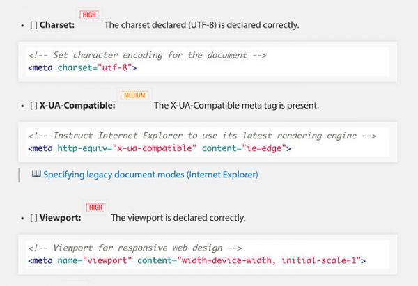The height and width of the screenshot is (286, 418).
Task: Click the "utf-8" attribute value in code
Action: 111,67
